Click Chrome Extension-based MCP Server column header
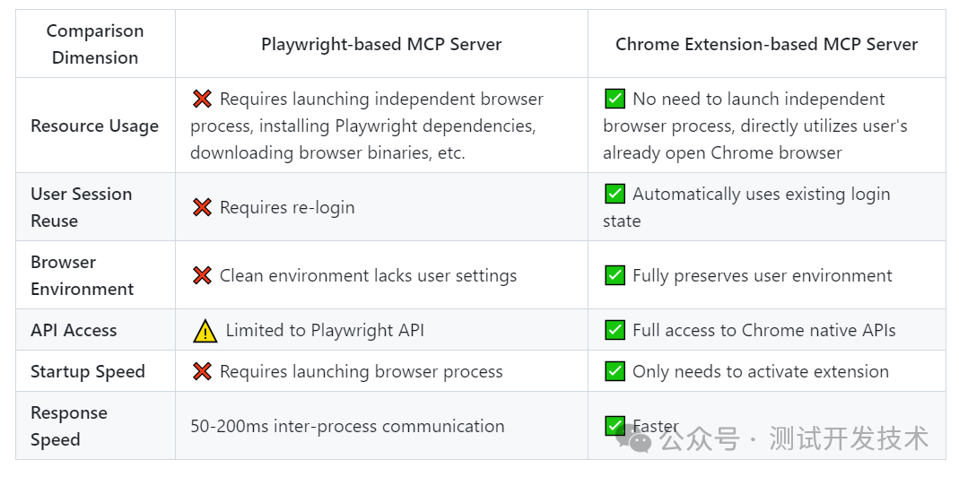The height and width of the screenshot is (477, 959). point(766,44)
